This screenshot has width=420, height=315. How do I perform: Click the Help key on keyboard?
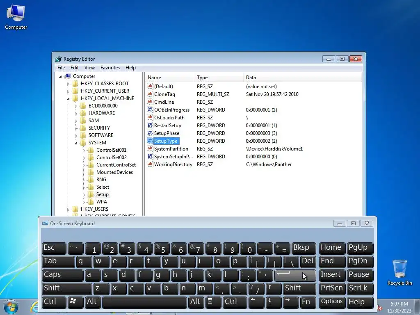(360, 302)
